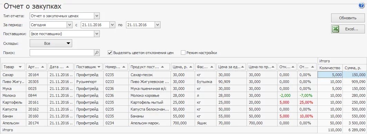Click Сумма, р. column header
The image size is (367, 134).
(x=355, y=68)
